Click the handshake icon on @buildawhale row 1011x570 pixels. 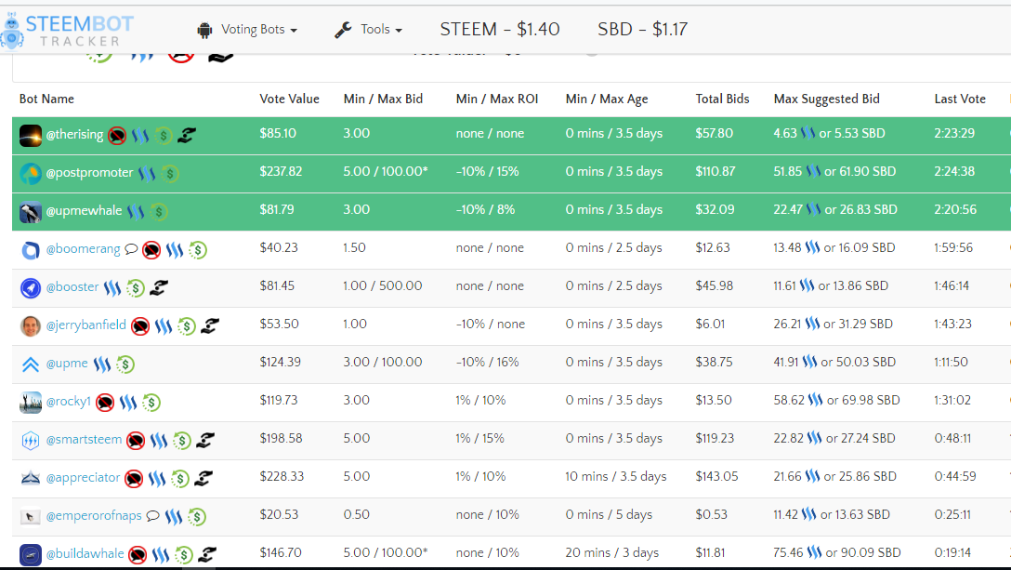click(207, 554)
